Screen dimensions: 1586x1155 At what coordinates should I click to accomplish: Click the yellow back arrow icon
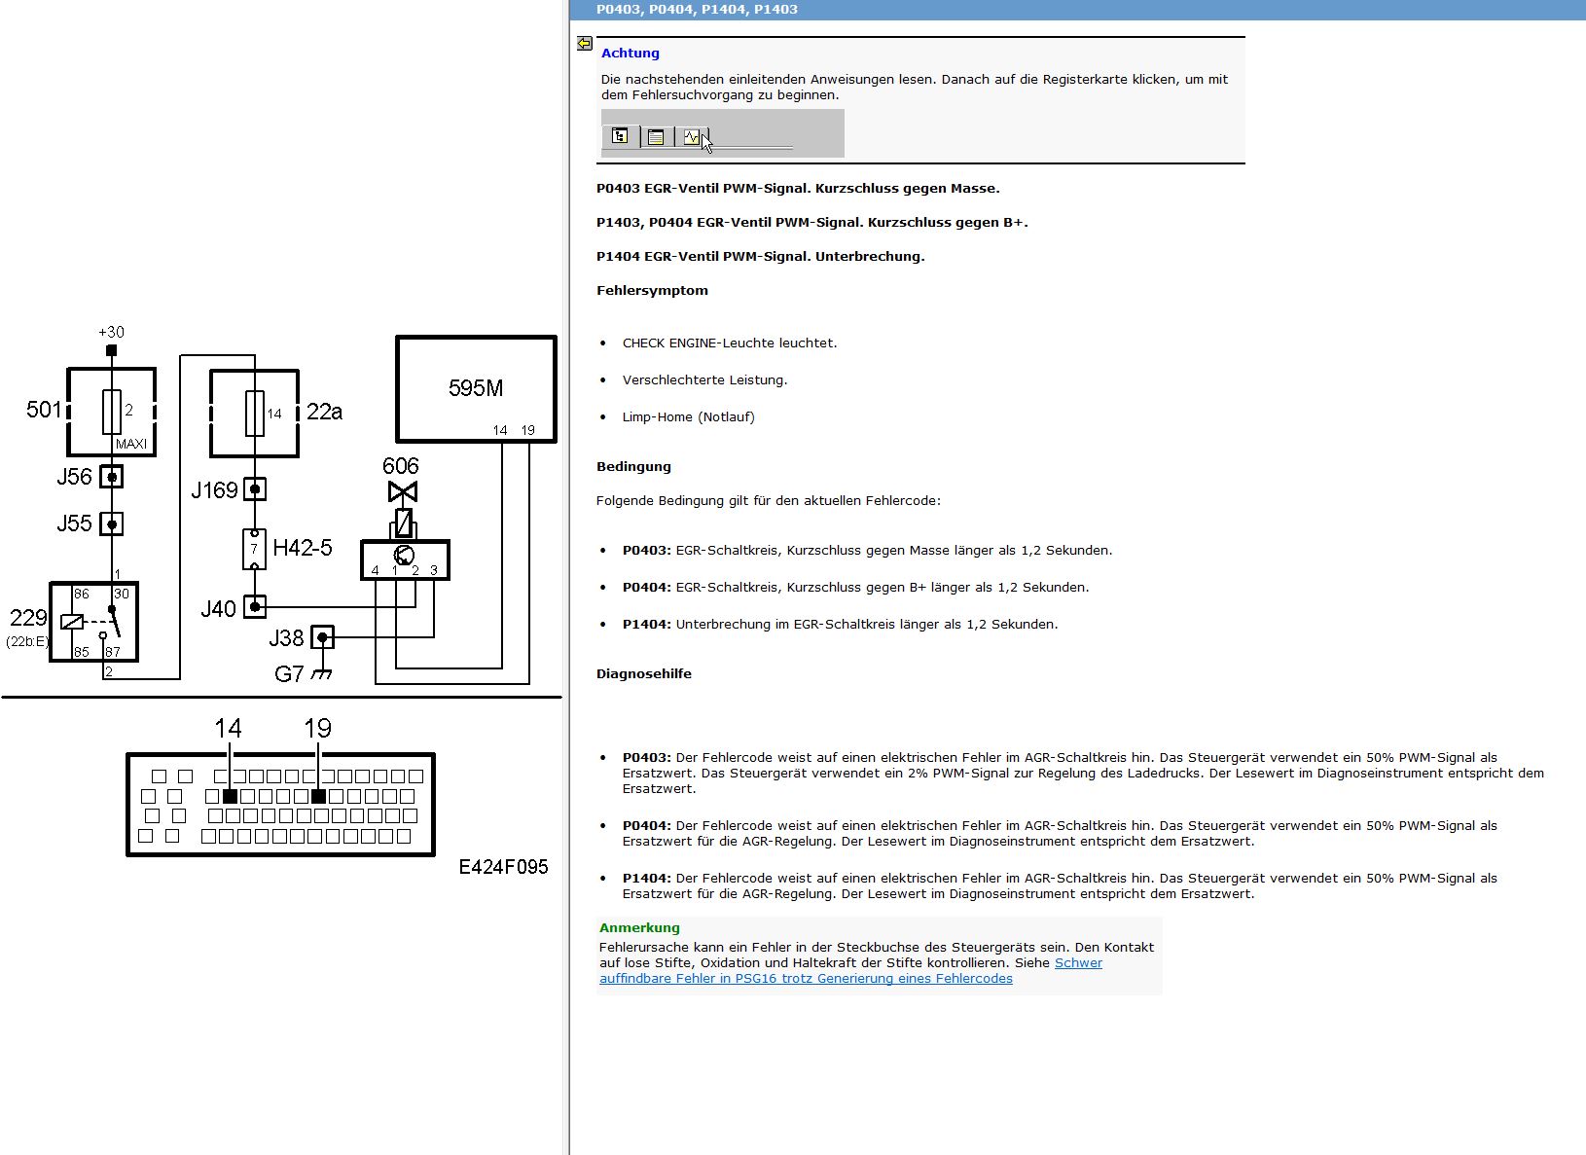(x=585, y=44)
